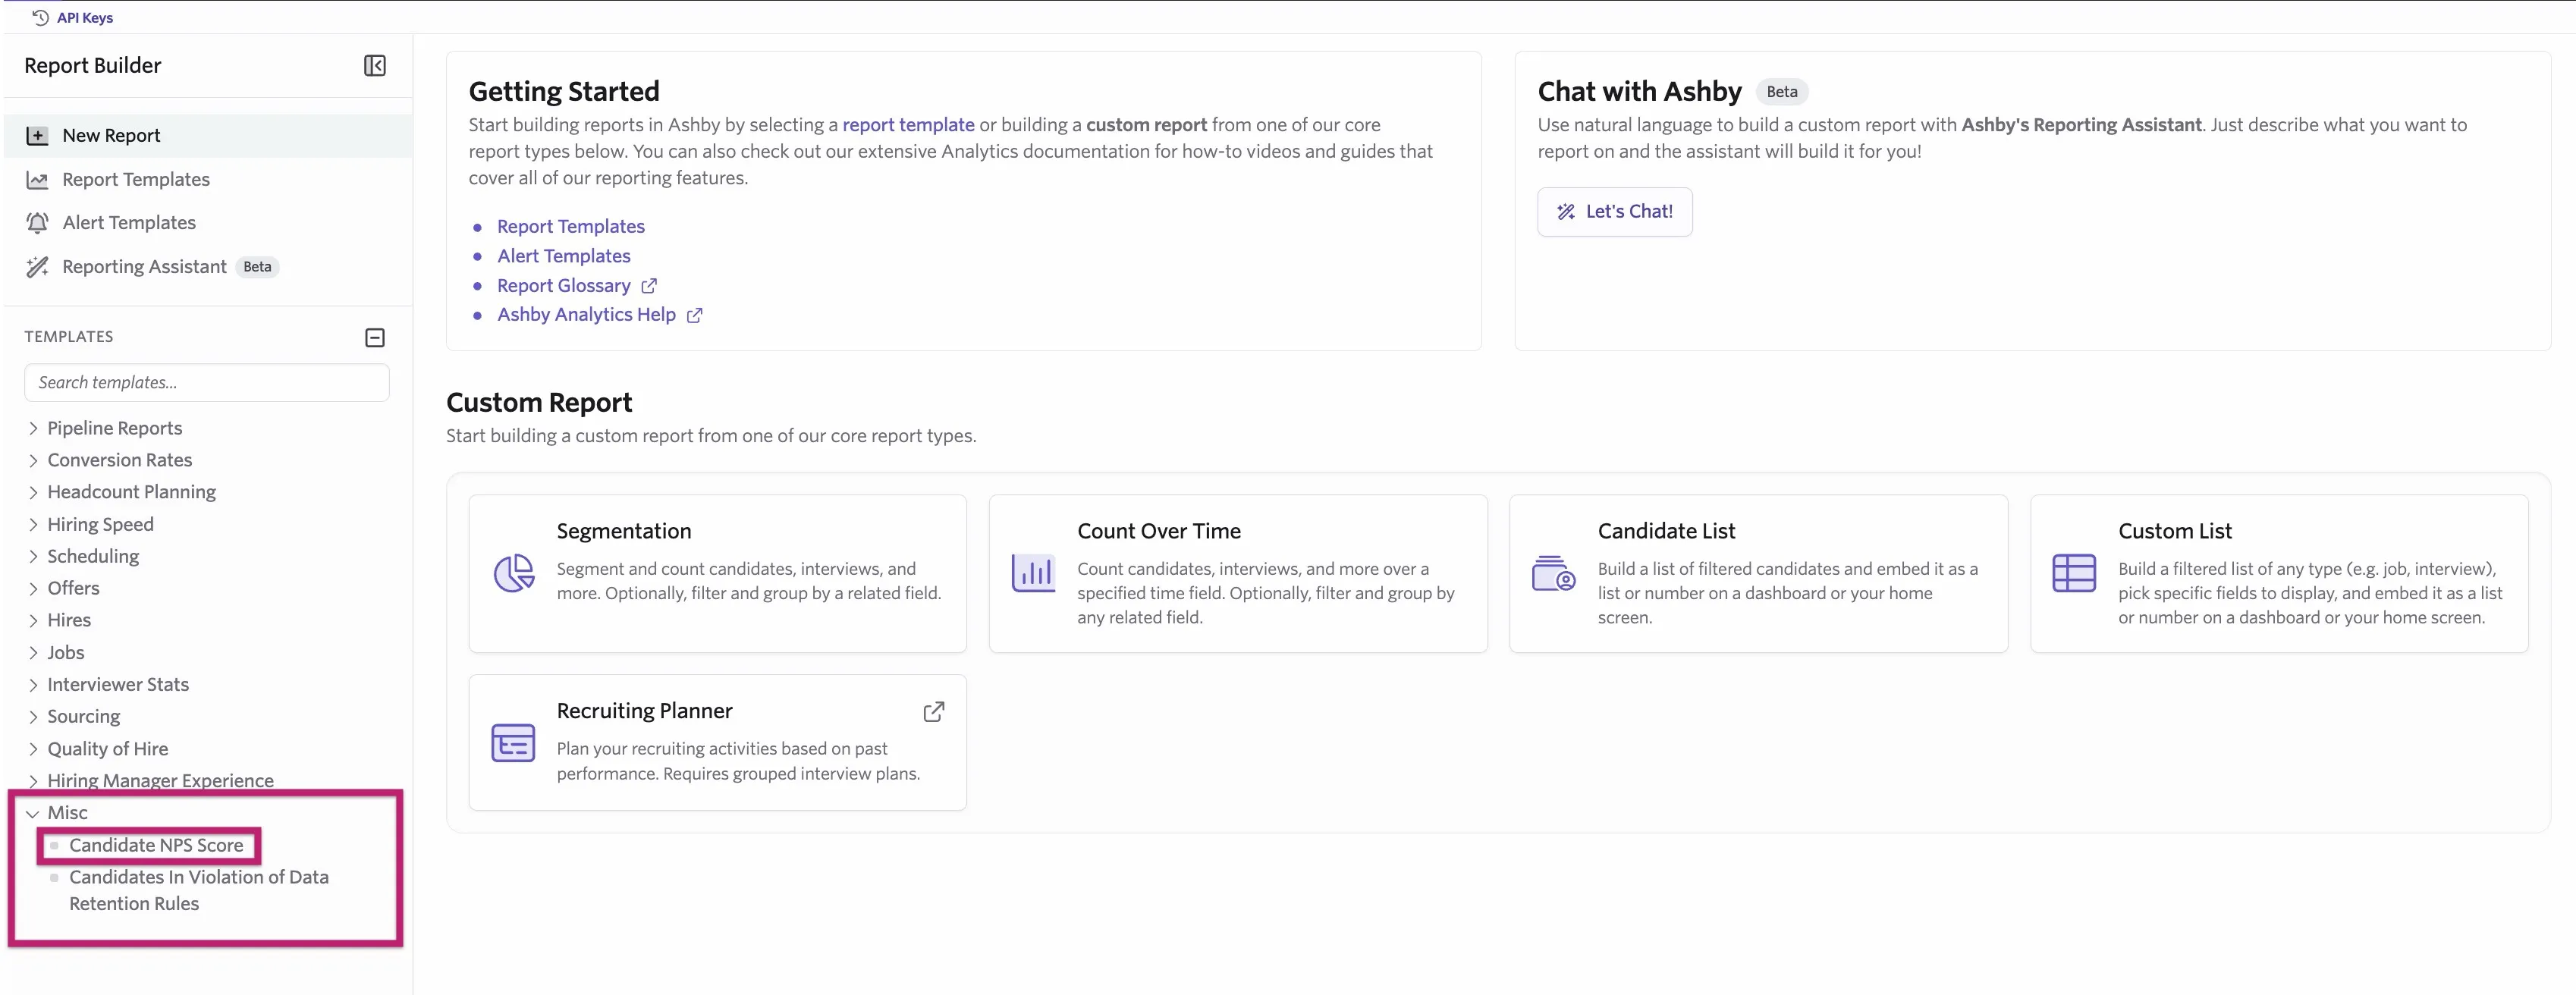Choose the Custom List report card
This screenshot has height=995, width=2576.
pos(2279,574)
